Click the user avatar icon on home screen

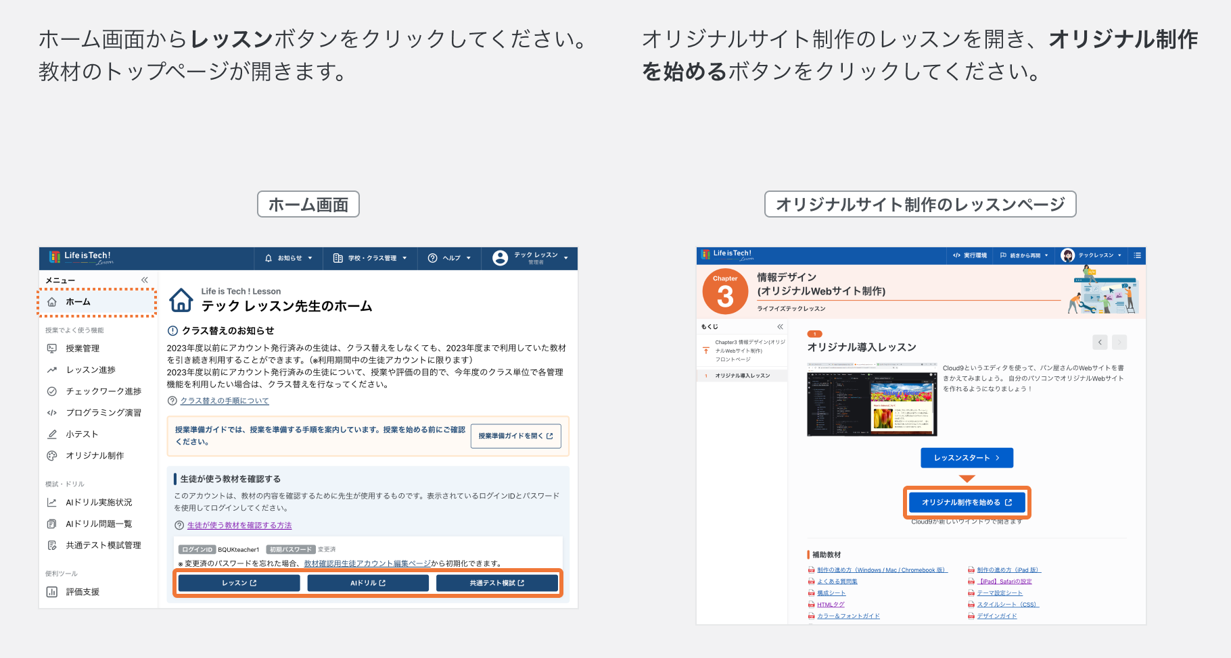[500, 258]
